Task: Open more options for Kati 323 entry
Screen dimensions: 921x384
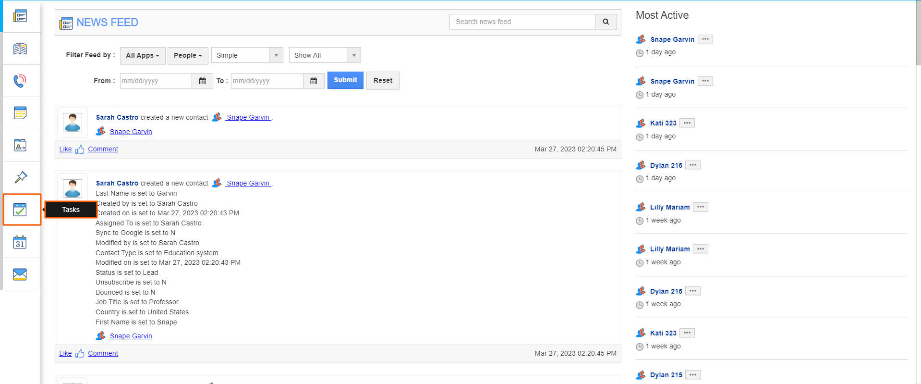Action: coord(687,123)
